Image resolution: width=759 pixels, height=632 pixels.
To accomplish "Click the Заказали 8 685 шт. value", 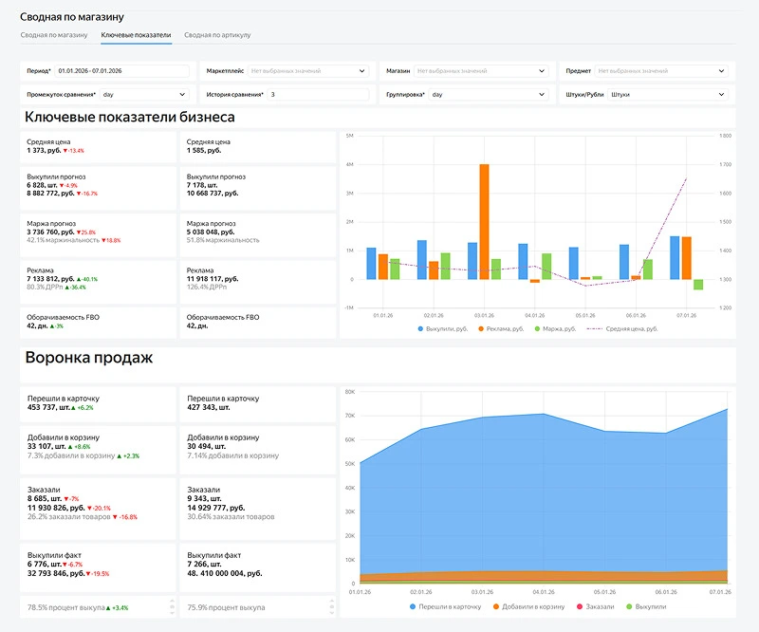I will click(45, 498).
